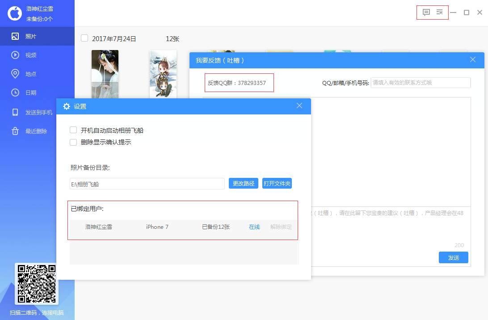488x320 pixels.
Task: Click the 已备份12张 backup count text
Action: click(x=216, y=227)
